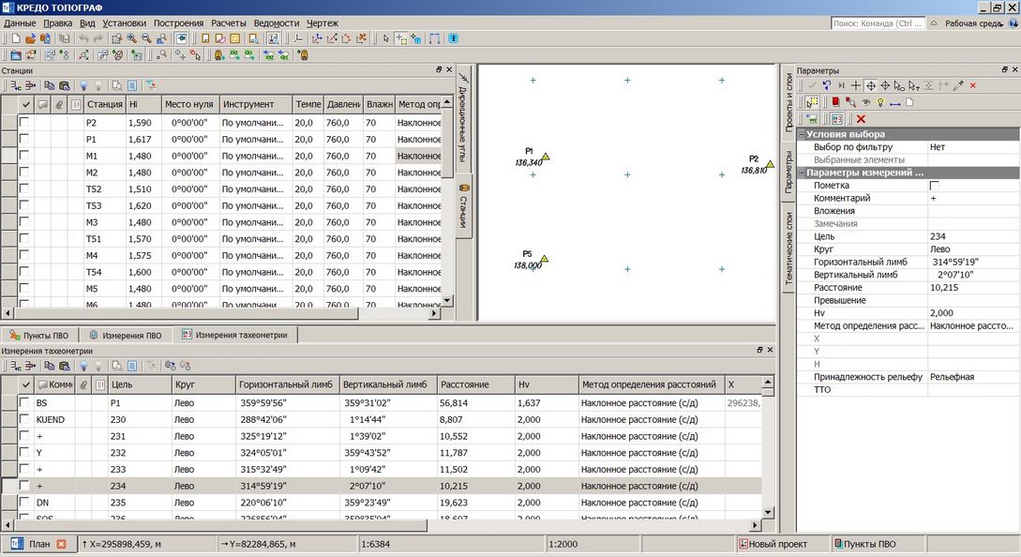Toggle the Пометка checkbox in parameters

933,187
